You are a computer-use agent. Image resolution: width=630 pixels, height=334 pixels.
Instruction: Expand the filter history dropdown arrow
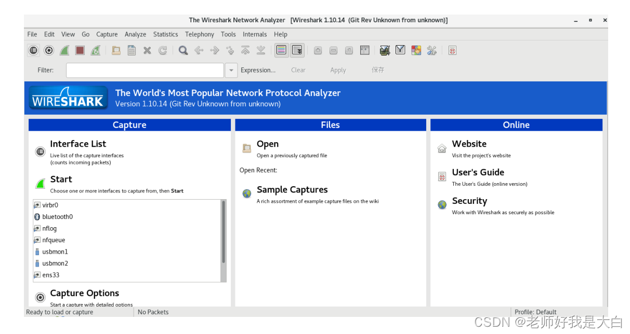pyautogui.click(x=231, y=70)
